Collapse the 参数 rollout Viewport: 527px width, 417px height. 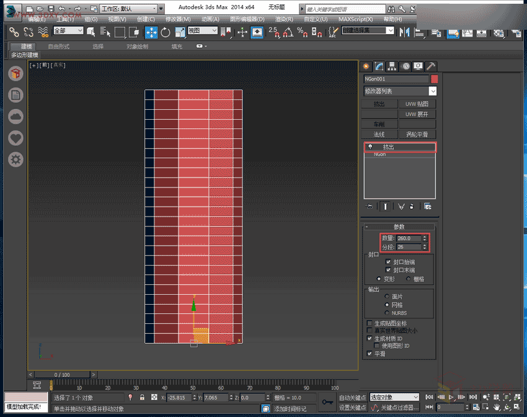(x=399, y=226)
